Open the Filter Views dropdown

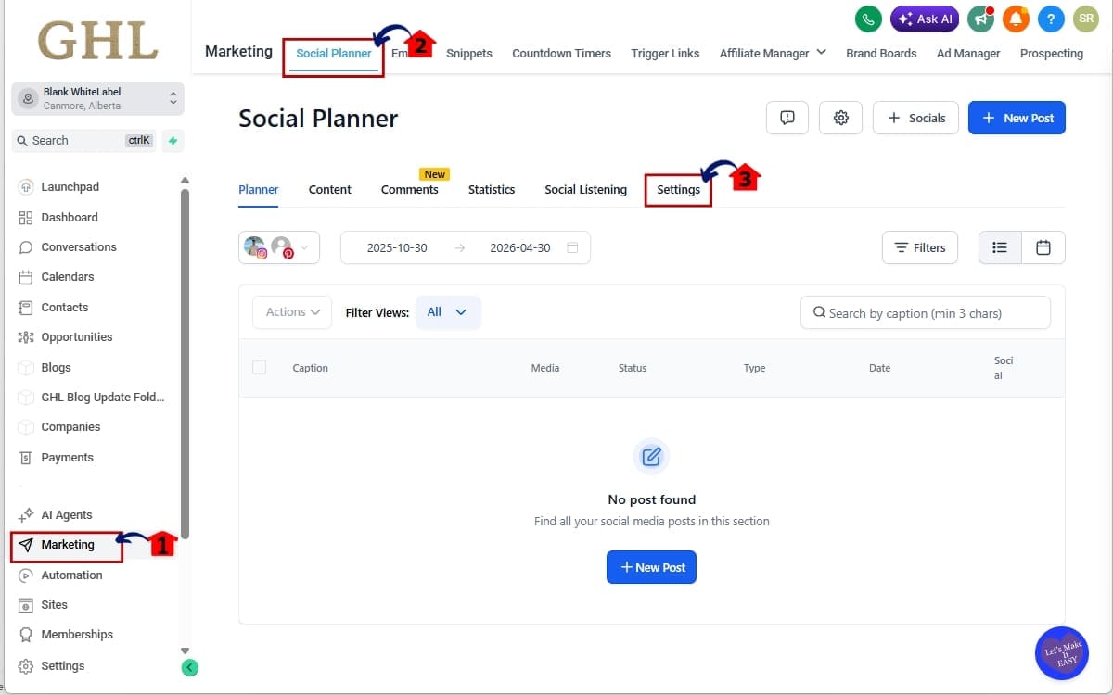click(448, 312)
